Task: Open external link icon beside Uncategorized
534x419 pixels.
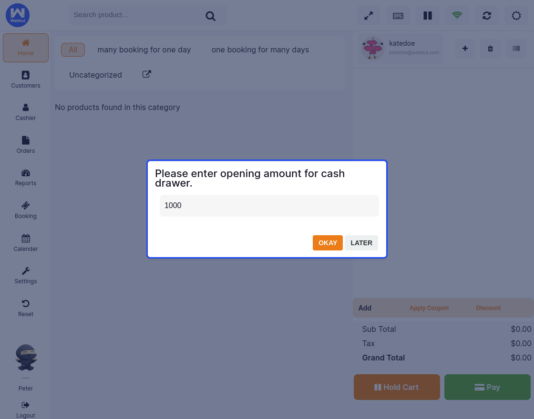Action: 147,74
